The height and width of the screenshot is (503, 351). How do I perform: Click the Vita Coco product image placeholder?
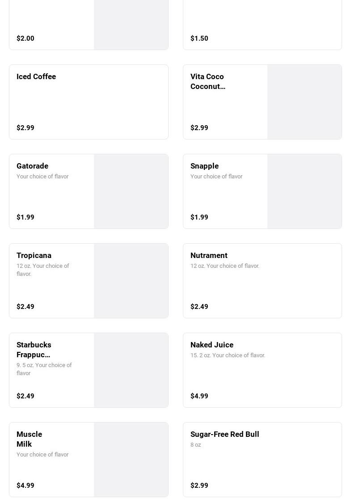pyautogui.click(x=304, y=102)
